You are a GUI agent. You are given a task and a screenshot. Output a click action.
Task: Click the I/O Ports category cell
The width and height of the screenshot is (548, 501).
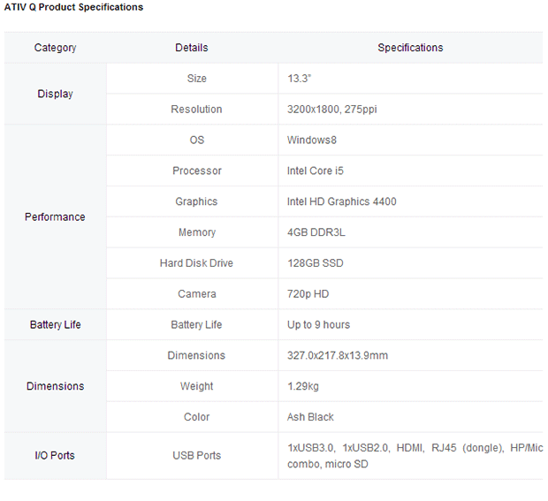tap(55, 455)
